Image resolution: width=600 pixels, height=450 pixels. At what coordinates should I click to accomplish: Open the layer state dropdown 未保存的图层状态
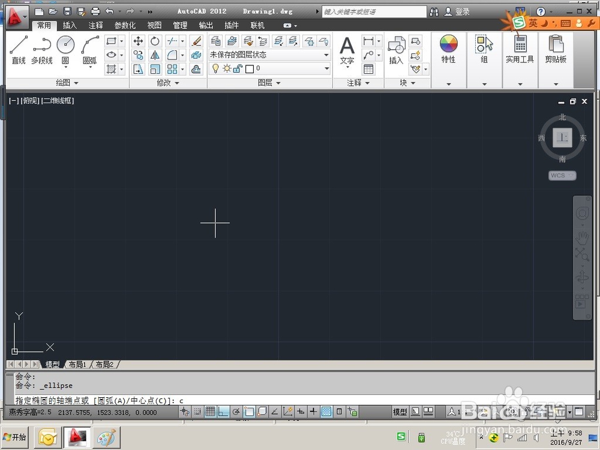269,55
